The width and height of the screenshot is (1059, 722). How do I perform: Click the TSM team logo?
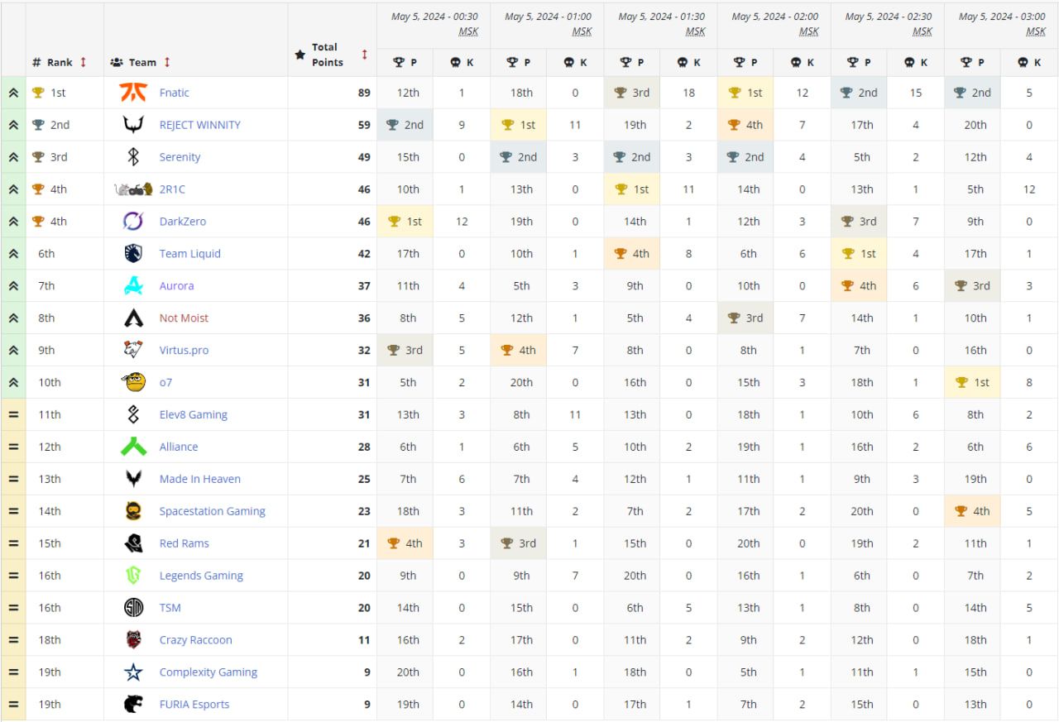pos(133,608)
